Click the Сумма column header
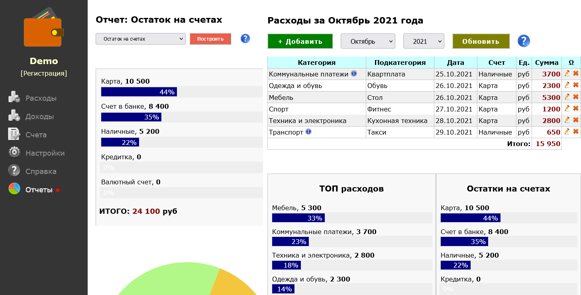 click(547, 63)
